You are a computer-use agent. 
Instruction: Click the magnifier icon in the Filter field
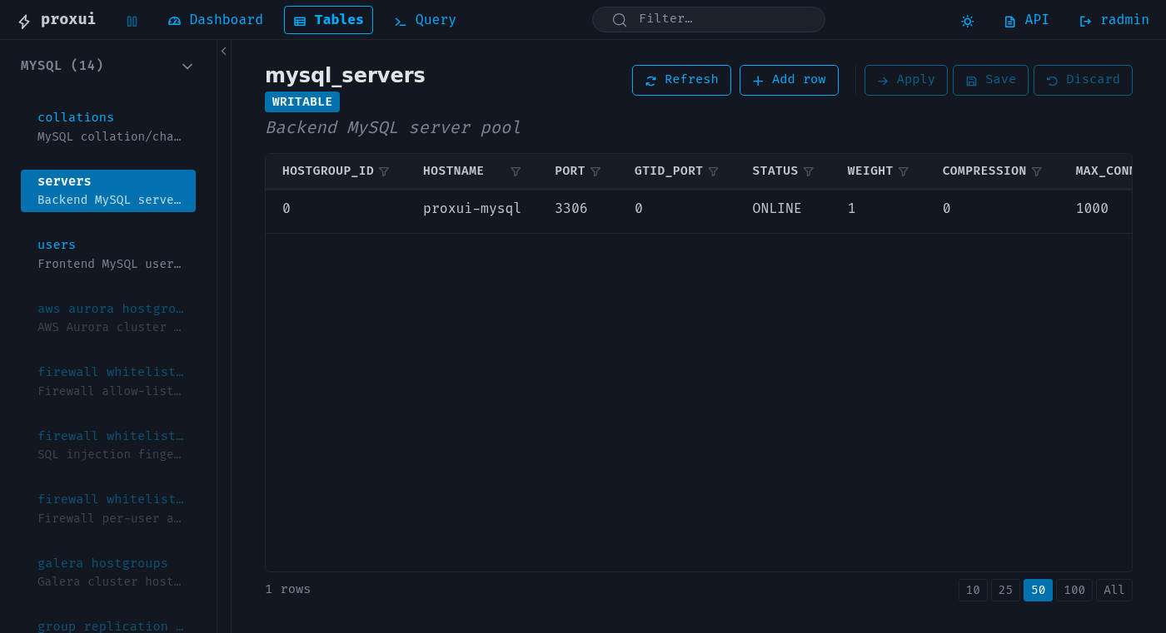(x=619, y=18)
